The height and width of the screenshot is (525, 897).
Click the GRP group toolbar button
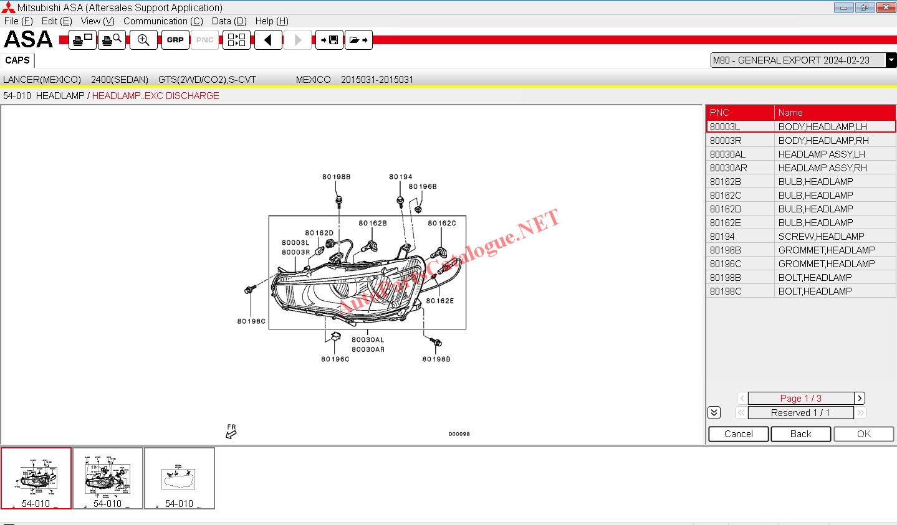point(175,40)
